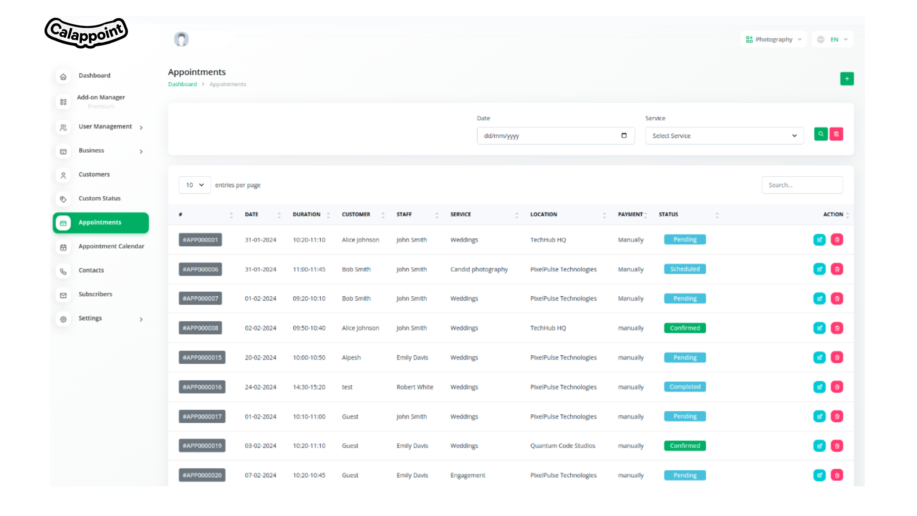Click the red reset filter icon button

point(836,134)
